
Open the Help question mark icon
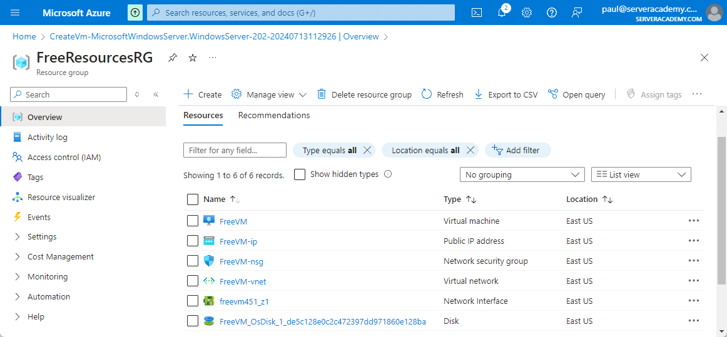click(x=551, y=13)
